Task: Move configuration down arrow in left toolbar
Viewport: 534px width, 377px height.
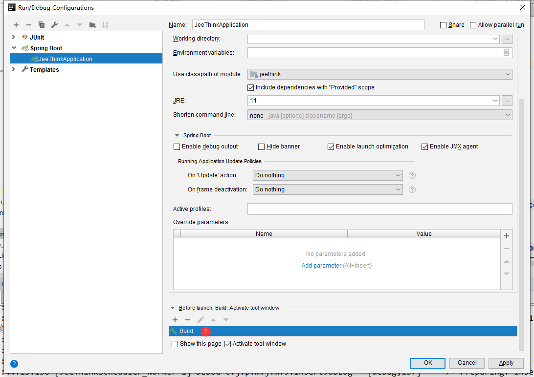Action: coord(80,25)
